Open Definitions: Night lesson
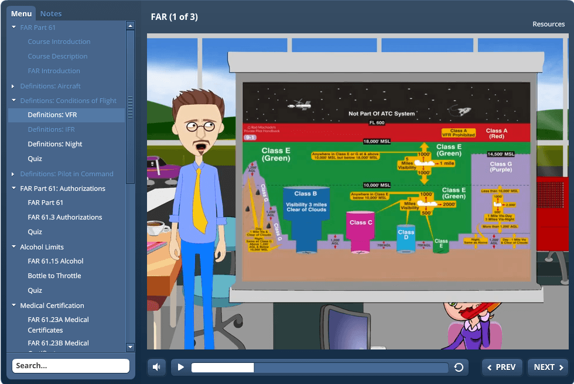 point(55,144)
